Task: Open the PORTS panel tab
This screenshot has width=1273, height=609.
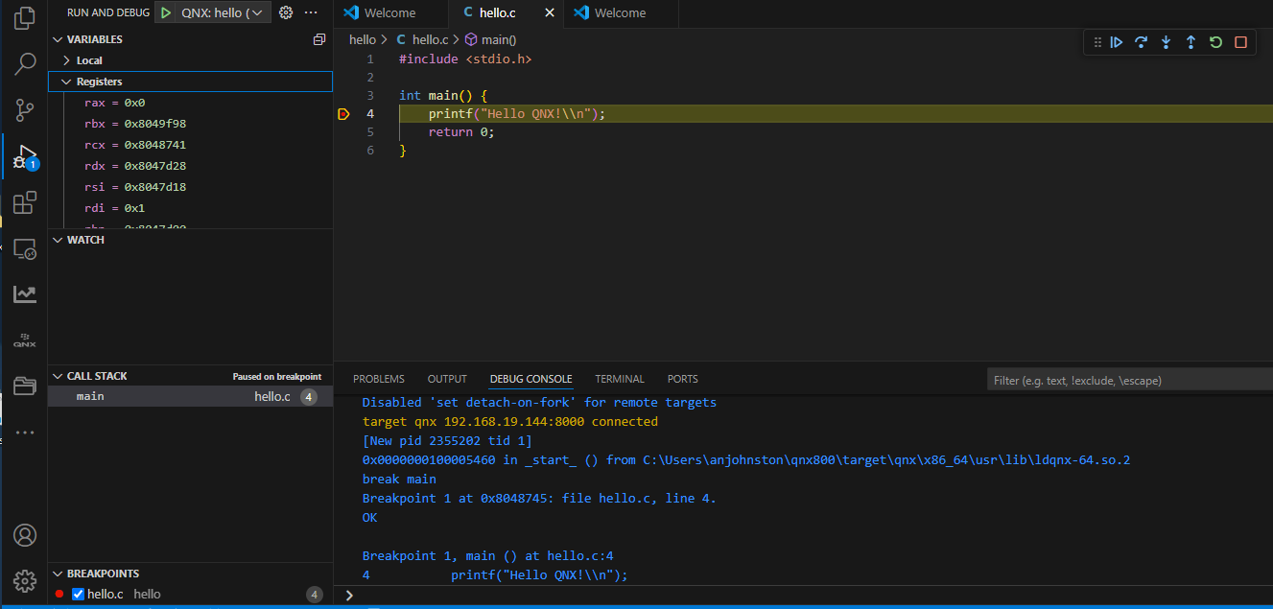Action: click(x=683, y=379)
